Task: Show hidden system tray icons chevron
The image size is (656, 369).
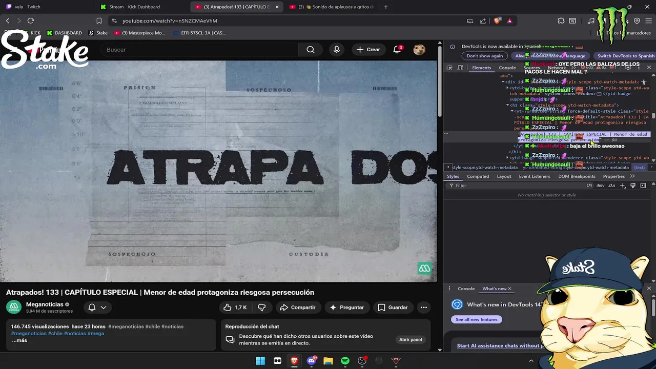Action: (531, 361)
